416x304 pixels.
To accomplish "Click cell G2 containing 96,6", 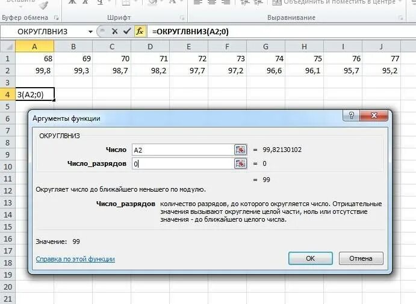I will click(265, 71).
